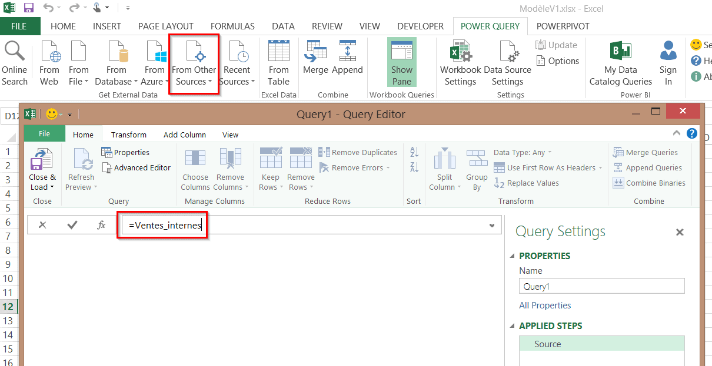The width and height of the screenshot is (712, 366).
Task: Open the Close & Load dropdown
Action: click(42, 187)
